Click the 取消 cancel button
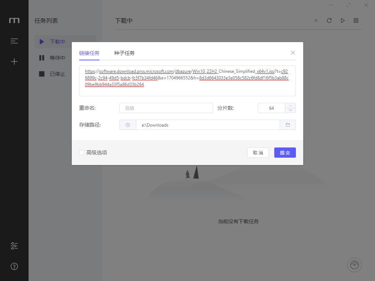The width and height of the screenshot is (375, 281). 258,153
